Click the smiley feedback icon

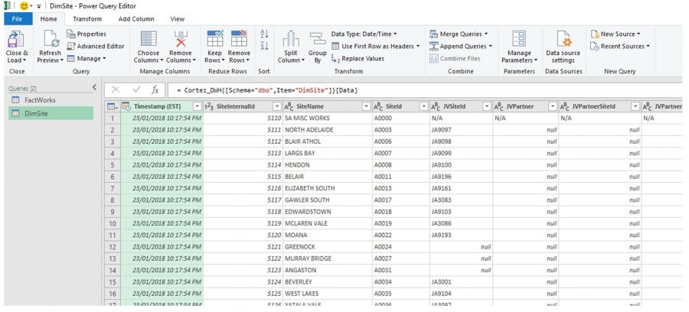point(24,6)
